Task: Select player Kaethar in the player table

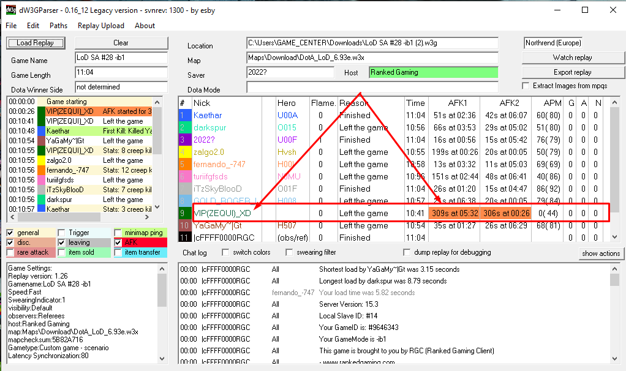Action: tap(208, 115)
